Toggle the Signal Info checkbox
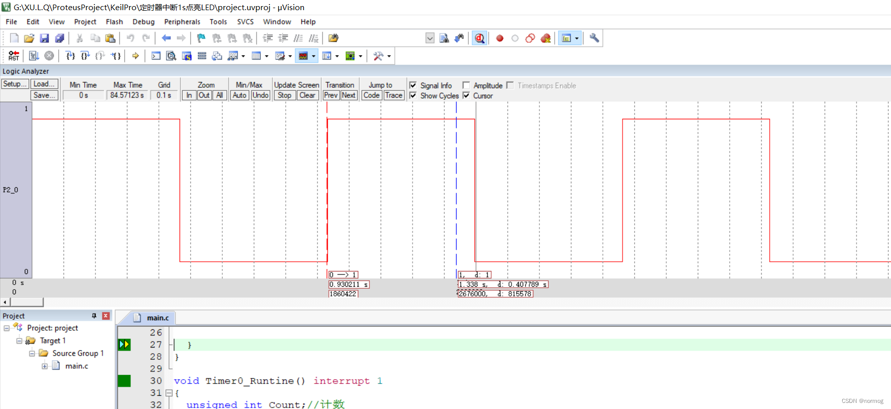Viewport: 891px width, 409px height. pyautogui.click(x=413, y=85)
